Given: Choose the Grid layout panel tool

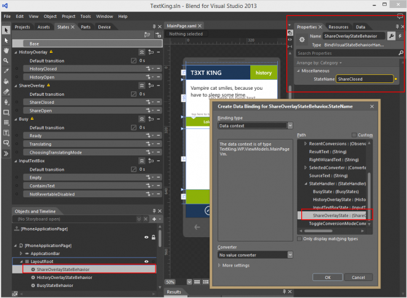Looking at the screenshot, I should pyautogui.click(x=6, y=122).
